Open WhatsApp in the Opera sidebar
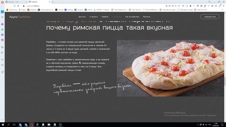Viewport: 226px width, 127px height. 2,30
